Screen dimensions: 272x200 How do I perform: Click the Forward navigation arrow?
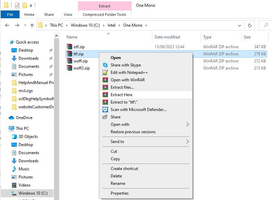(17, 26)
